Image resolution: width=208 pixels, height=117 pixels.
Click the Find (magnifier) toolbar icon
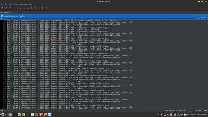tap(43, 8)
